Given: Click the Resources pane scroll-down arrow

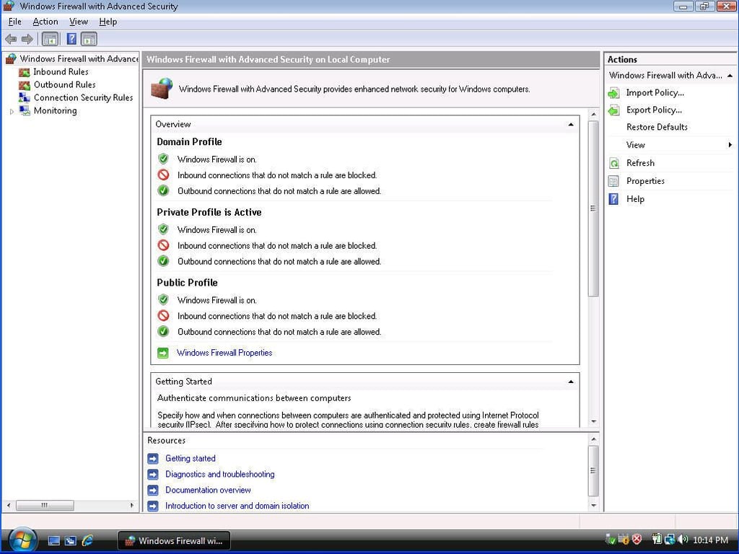Looking at the screenshot, I should coord(594,506).
